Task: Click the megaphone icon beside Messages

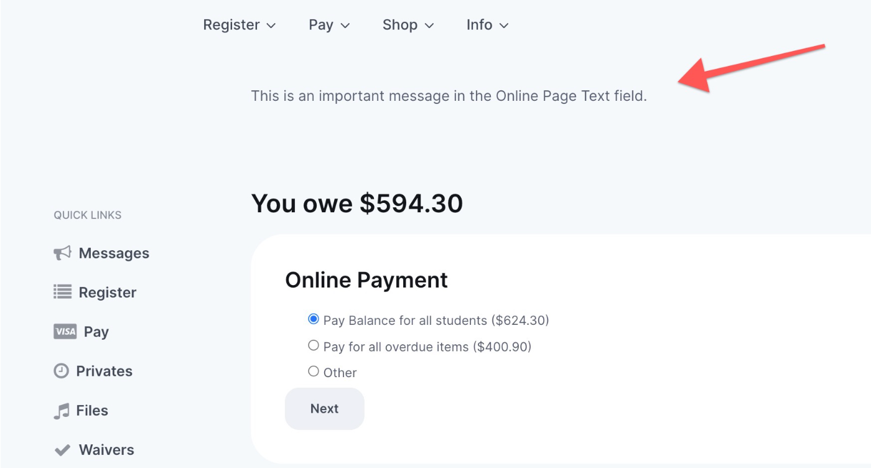Action: pyautogui.click(x=62, y=253)
